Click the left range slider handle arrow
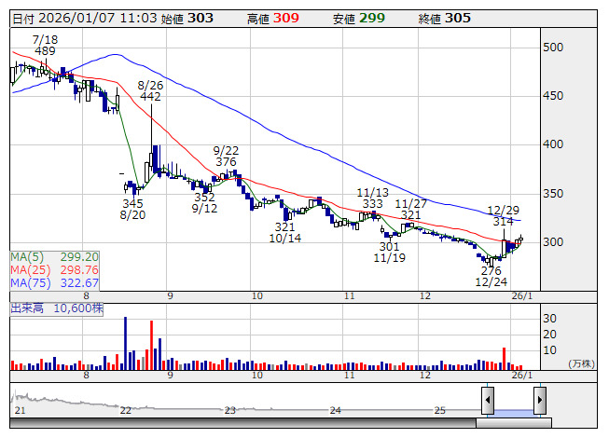 (488, 400)
